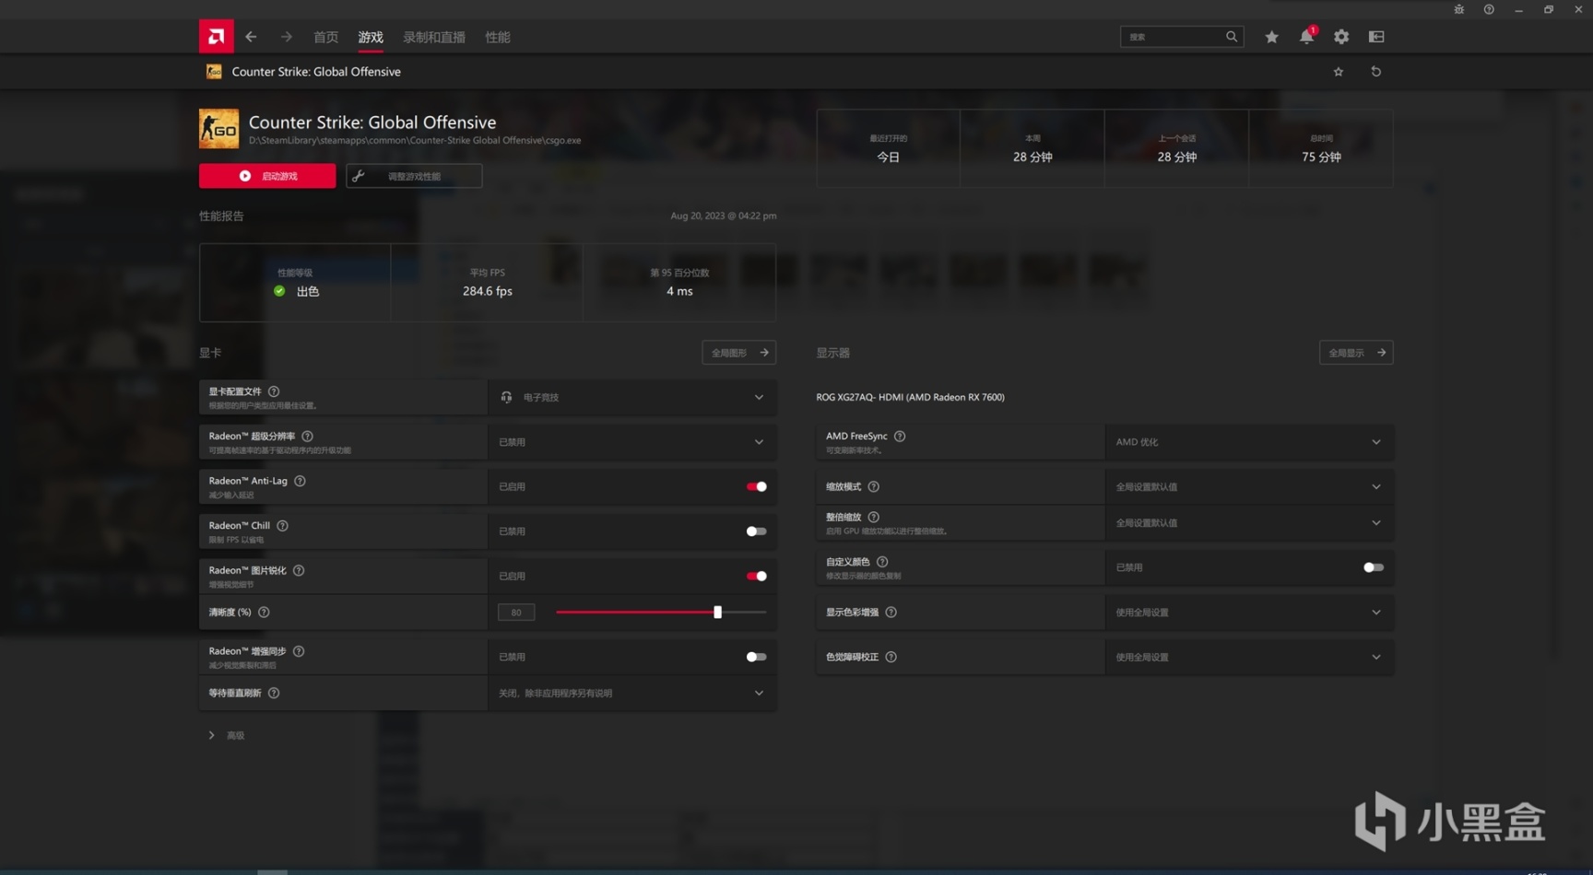Show help for Radeon Chill
The height and width of the screenshot is (875, 1593).
[x=282, y=526]
